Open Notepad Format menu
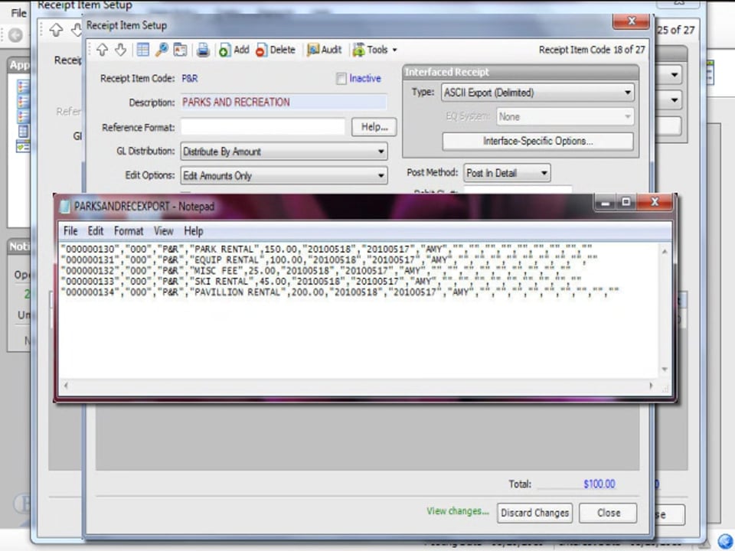Image resolution: width=735 pixels, height=551 pixels. 129,231
